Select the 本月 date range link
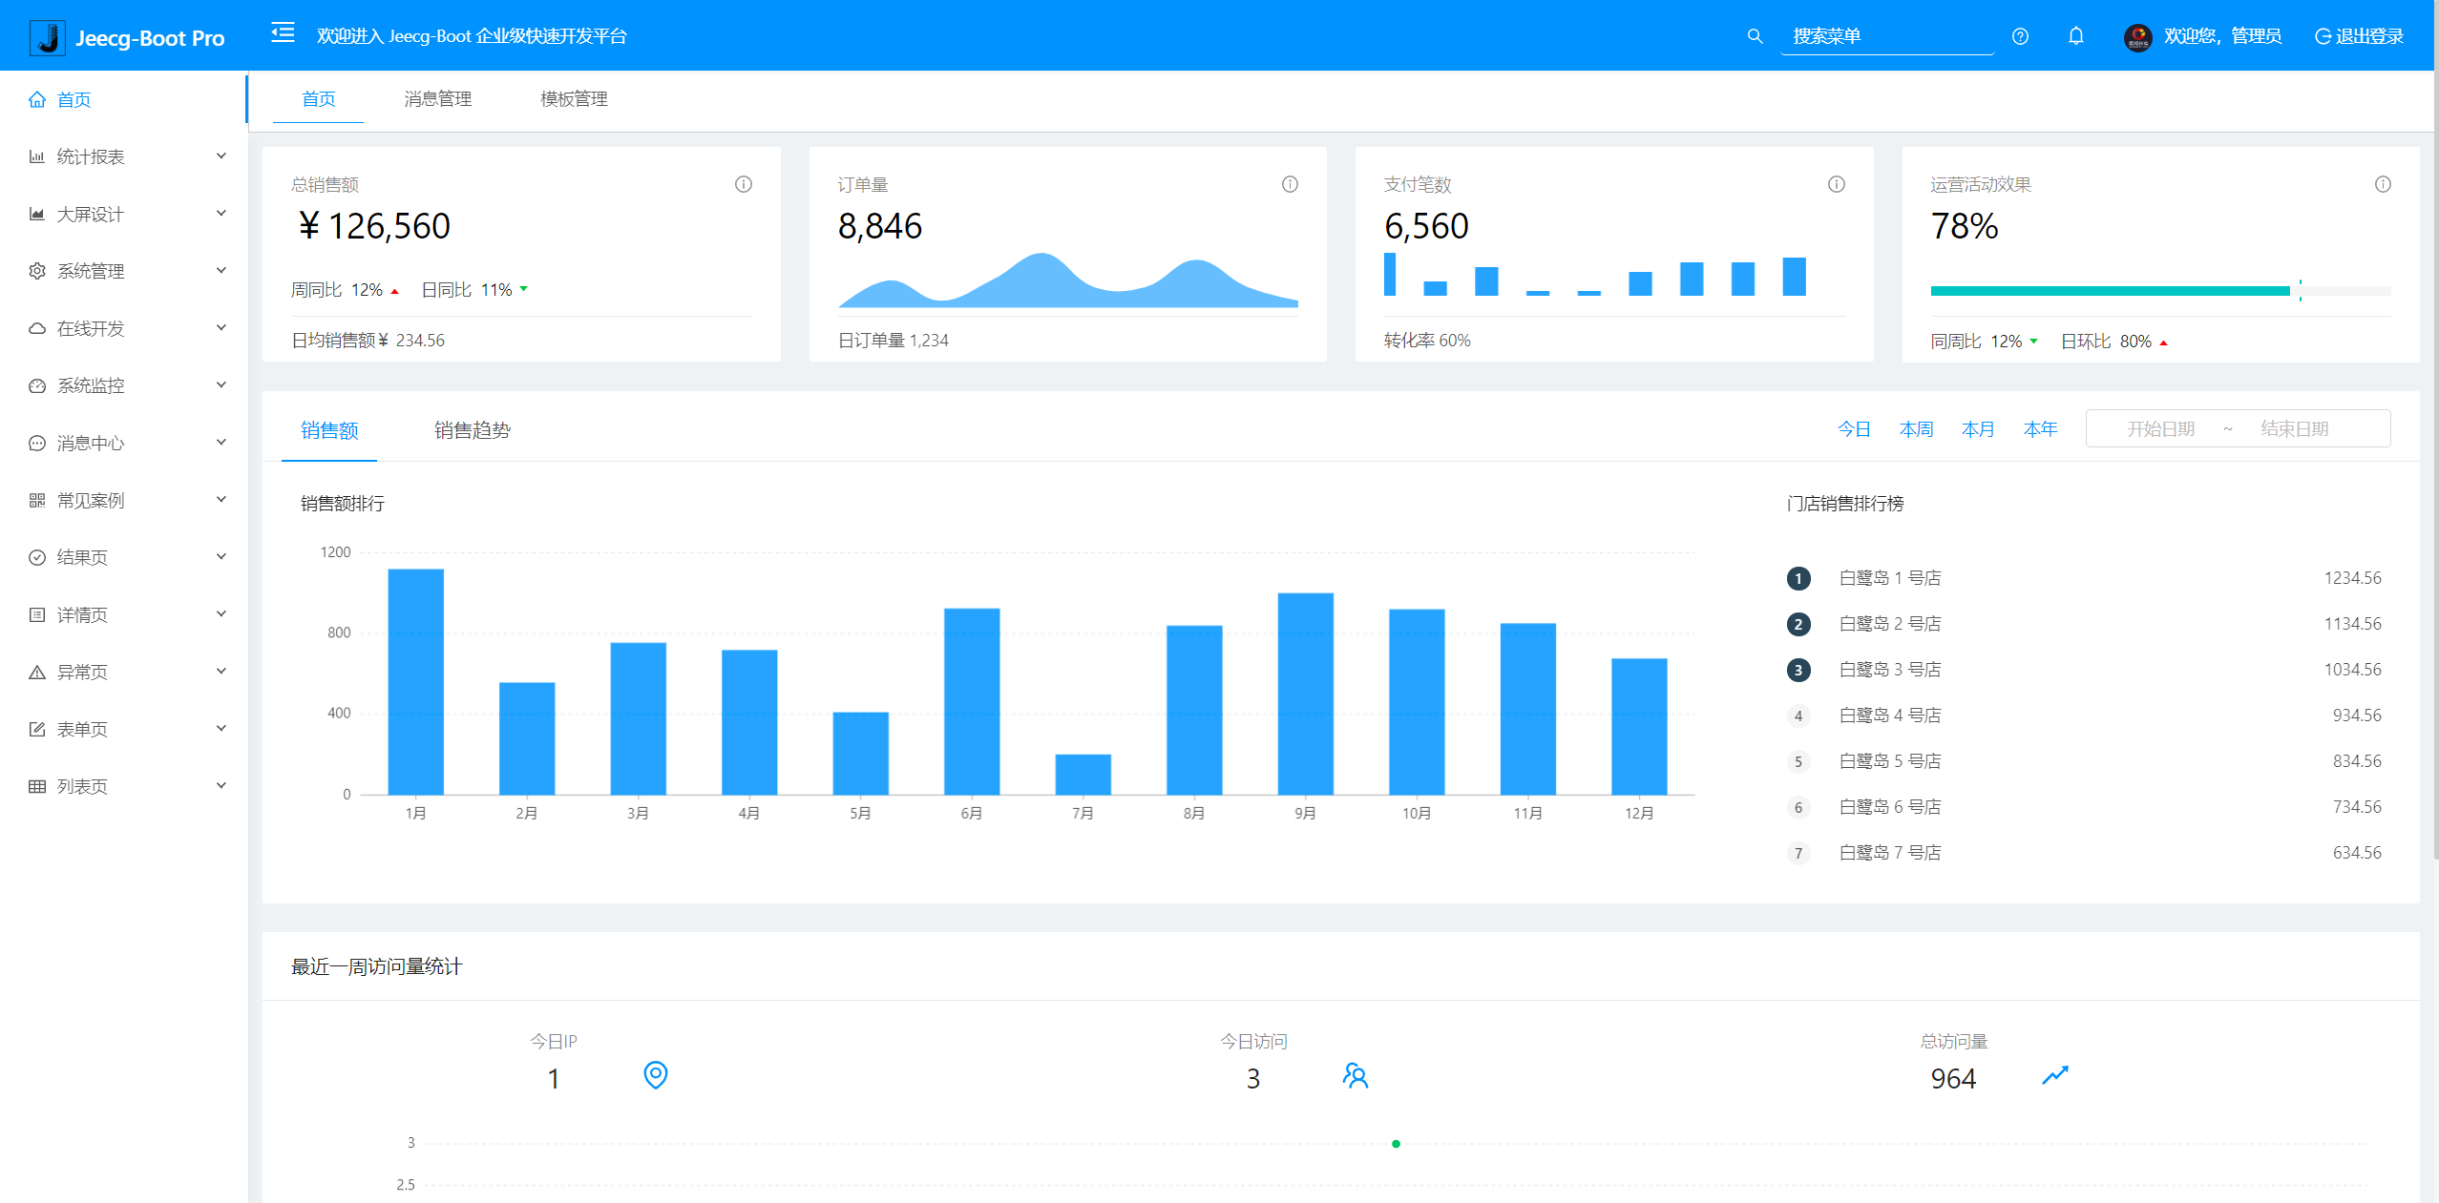 point(1977,429)
